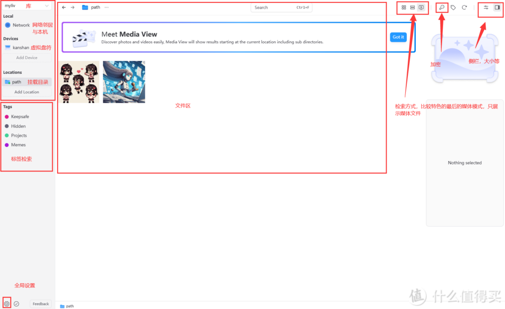Switch to grid view layout

(x=404, y=7)
